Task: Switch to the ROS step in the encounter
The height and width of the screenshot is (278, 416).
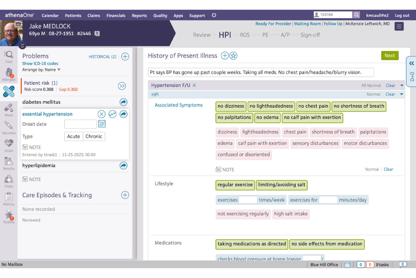Action: coord(245,35)
